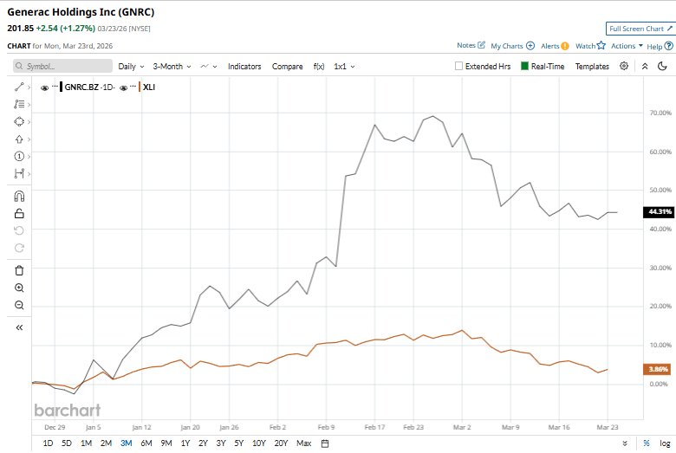Click the Notes link
The height and width of the screenshot is (453, 676).
466,45
